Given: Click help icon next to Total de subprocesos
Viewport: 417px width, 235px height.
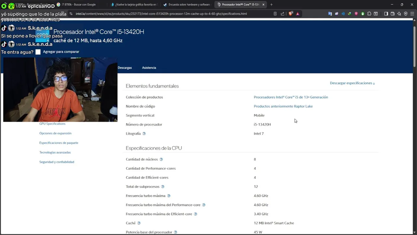Looking at the screenshot, I should 163,187.
